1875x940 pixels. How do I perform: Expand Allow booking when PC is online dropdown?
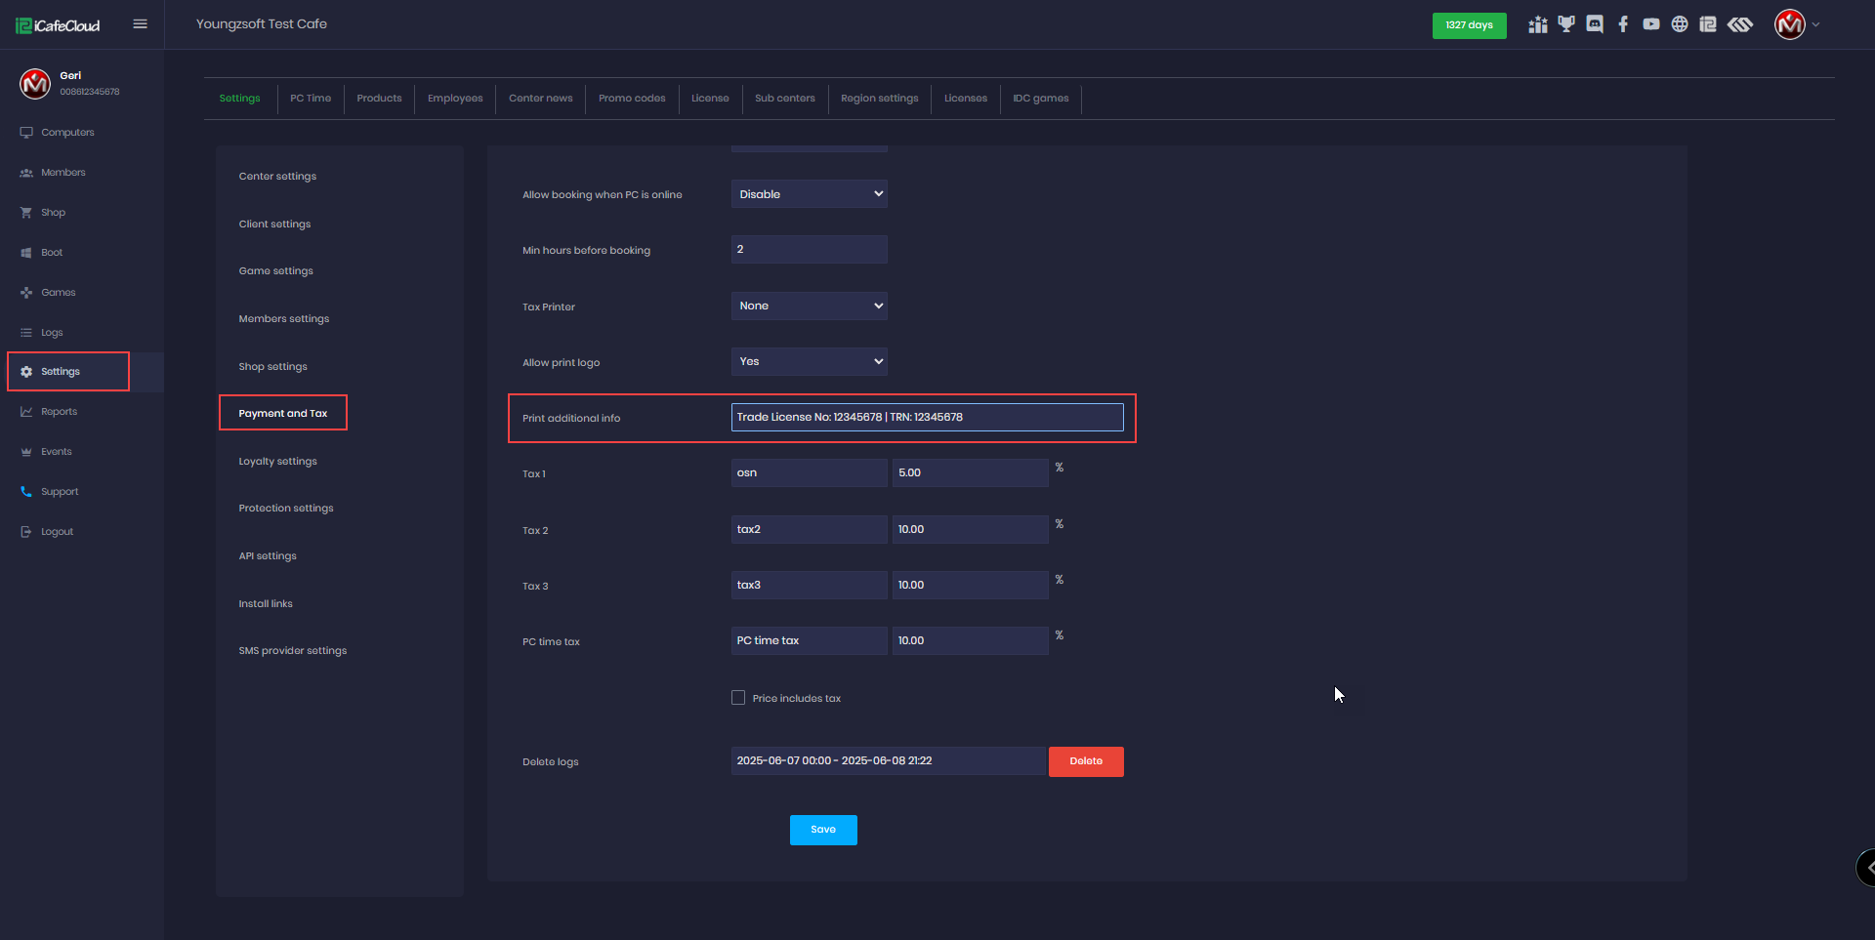coord(809,194)
